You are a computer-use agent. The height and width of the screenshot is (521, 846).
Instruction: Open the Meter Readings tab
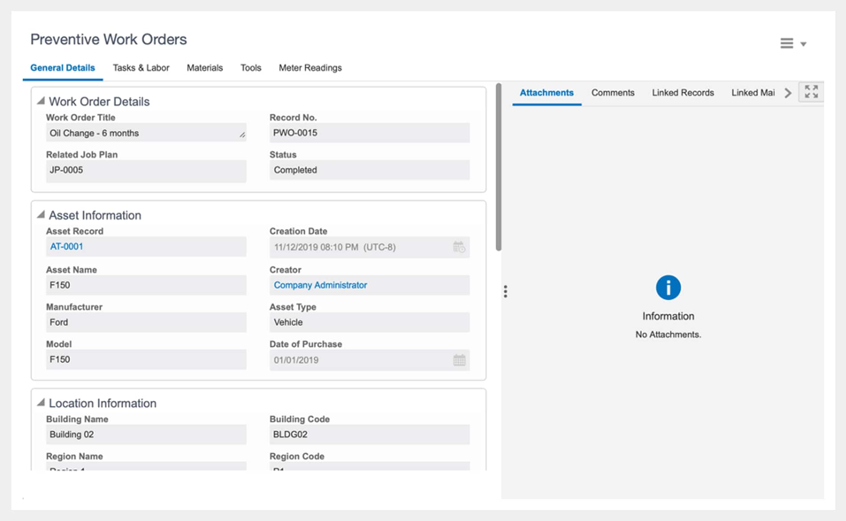click(x=310, y=68)
